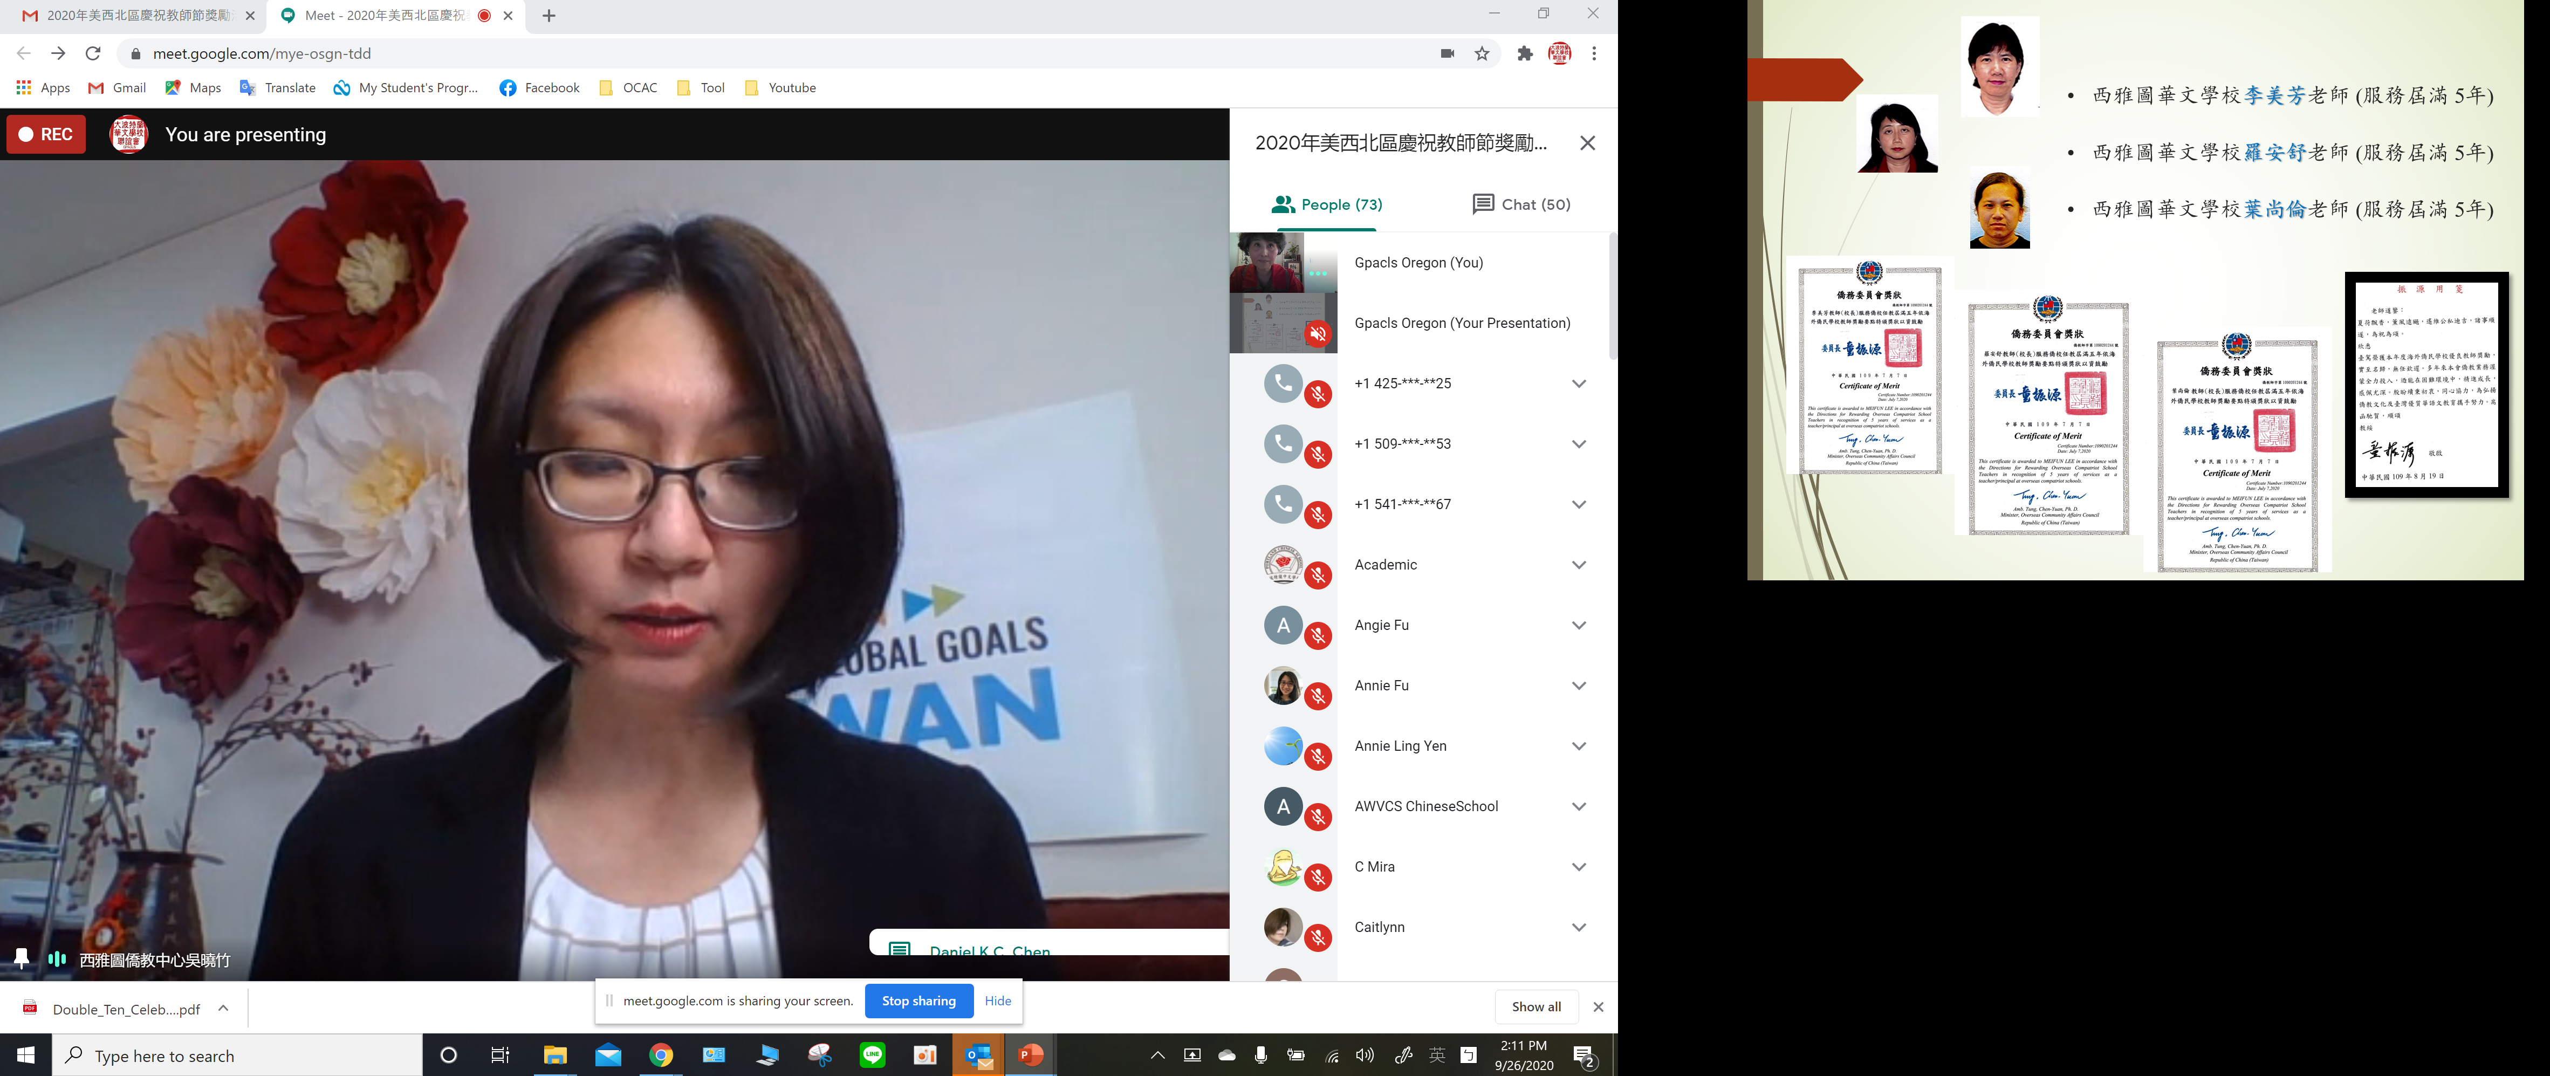This screenshot has height=1076, width=2550.
Task: Expand options for Angie Fu
Action: (x=1579, y=626)
